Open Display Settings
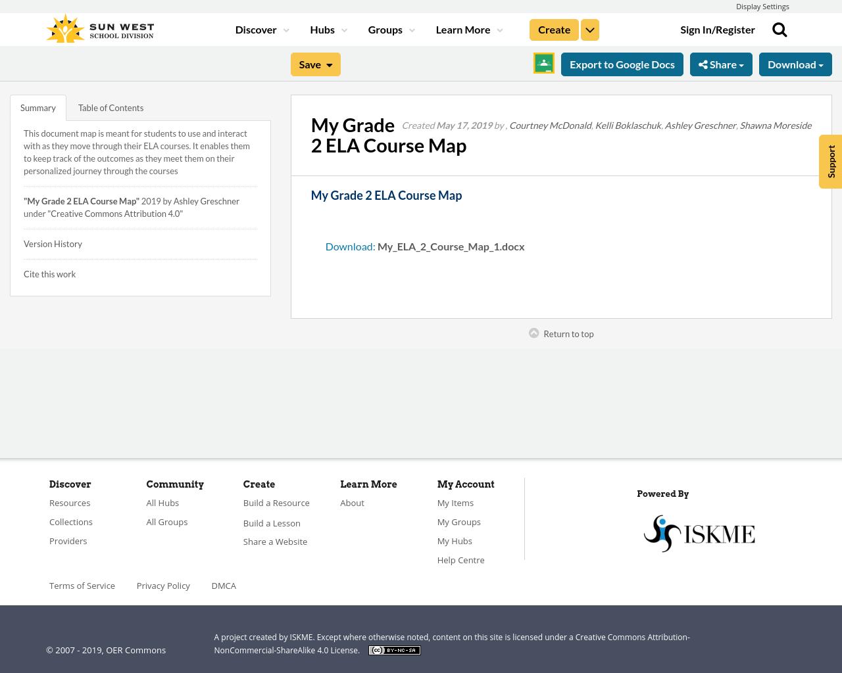The width and height of the screenshot is (842, 673). pyautogui.click(x=762, y=5)
